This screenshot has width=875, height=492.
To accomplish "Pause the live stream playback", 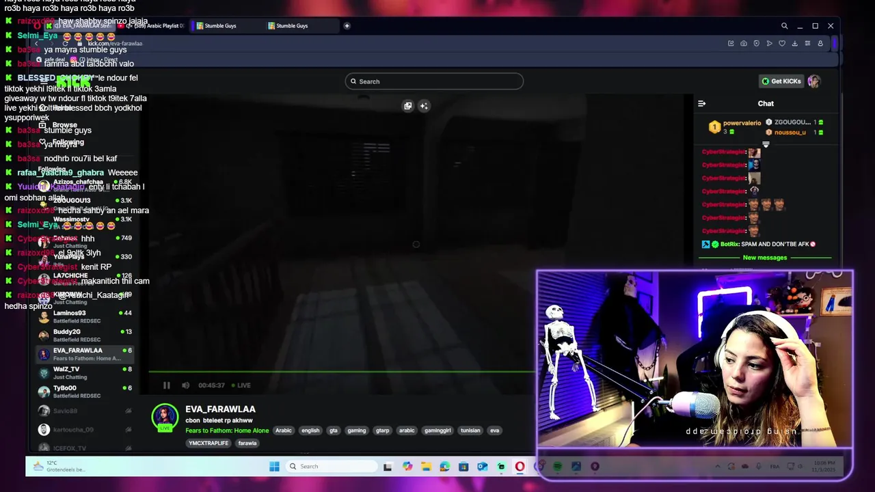I will tap(166, 385).
